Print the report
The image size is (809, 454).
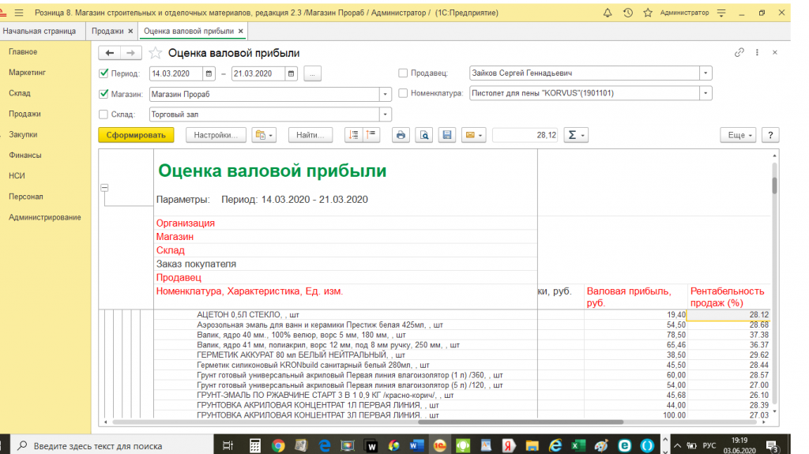(401, 135)
